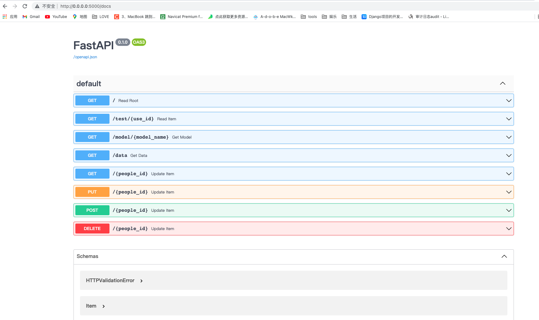The height and width of the screenshot is (320, 539).
Task: Expand the GET /data endpoint chevron
Action: 509,155
